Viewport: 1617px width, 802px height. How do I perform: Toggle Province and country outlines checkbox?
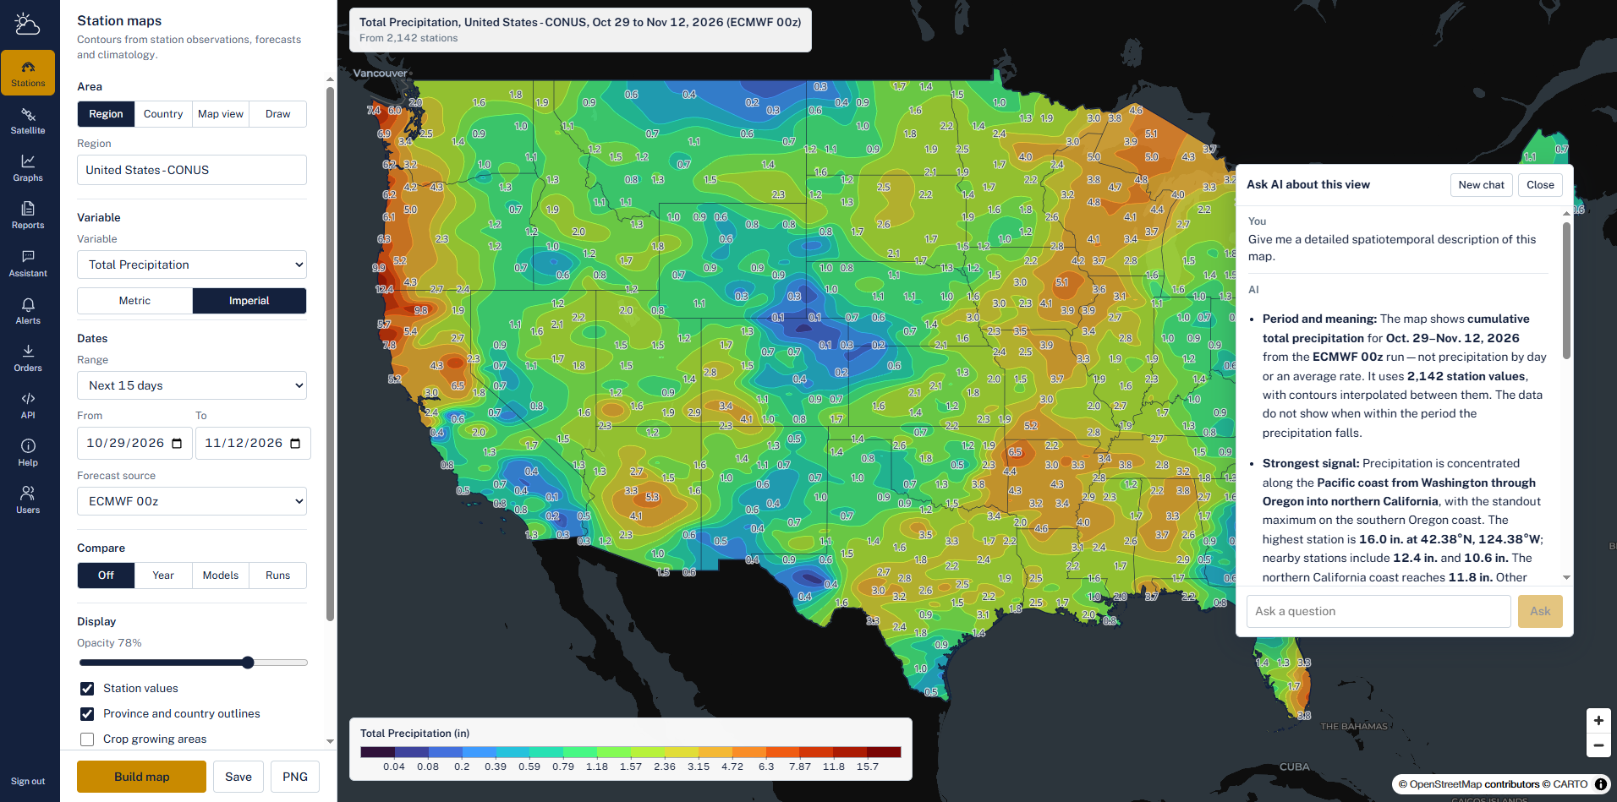click(87, 714)
